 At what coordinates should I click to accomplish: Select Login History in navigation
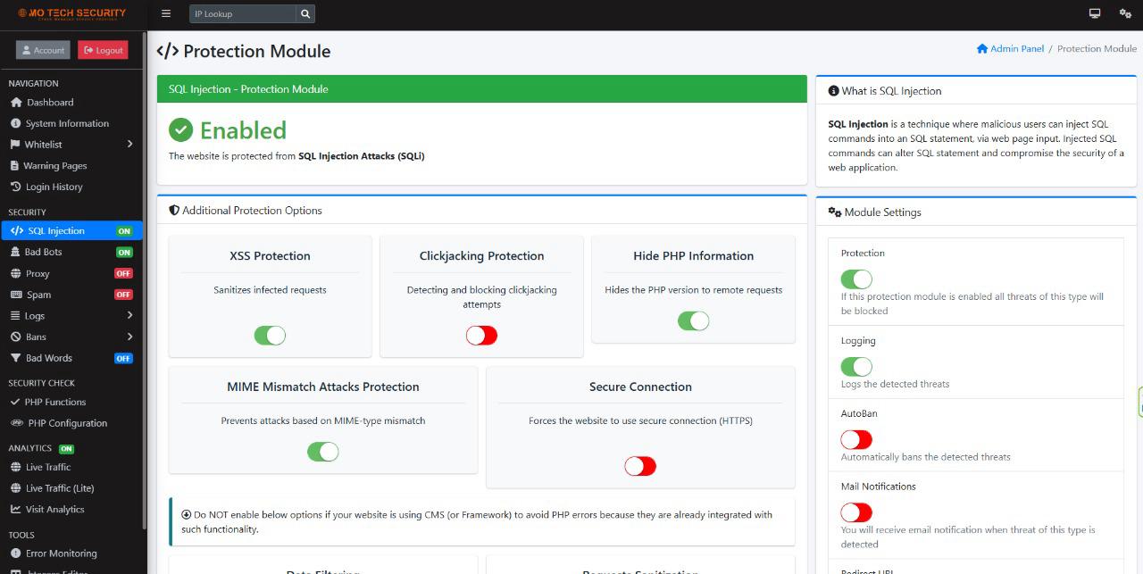point(71,187)
